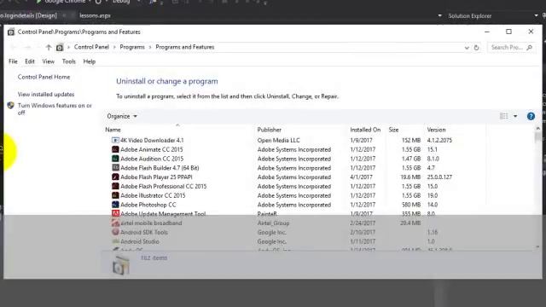Switch to lessons.aspx tab in Visual Studio

[95, 15]
